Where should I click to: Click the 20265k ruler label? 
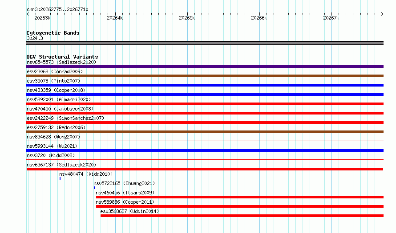pyautogui.click(x=187, y=18)
